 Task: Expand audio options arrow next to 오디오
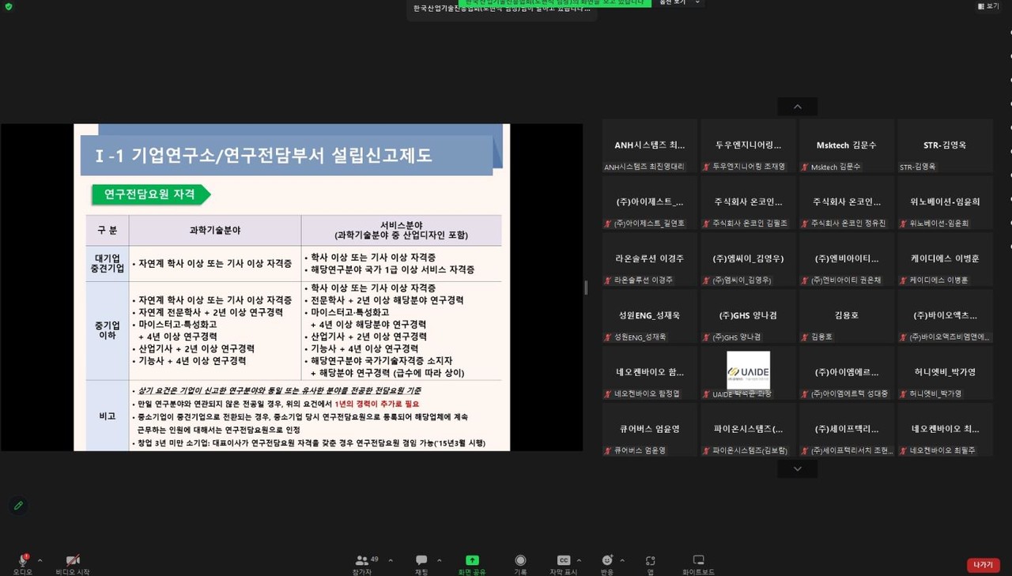pyautogui.click(x=40, y=560)
